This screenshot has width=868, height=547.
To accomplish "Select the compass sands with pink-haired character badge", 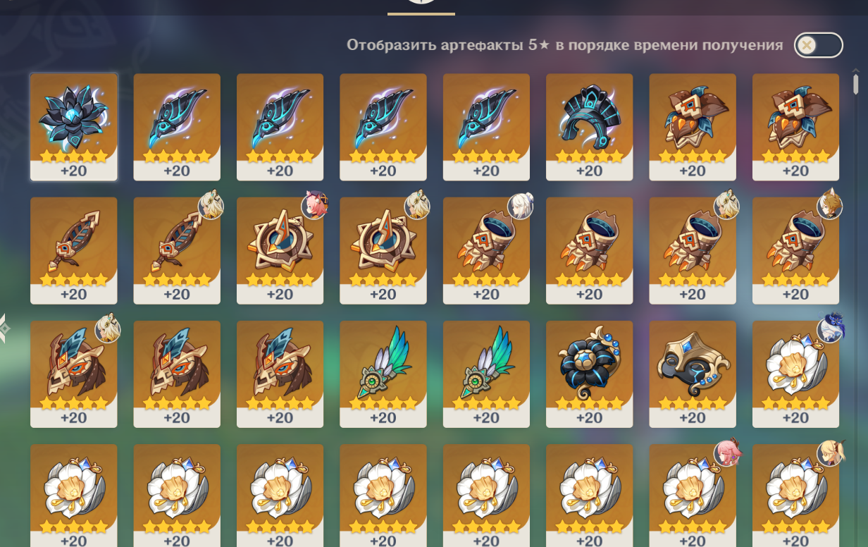I will pyautogui.click(x=280, y=250).
